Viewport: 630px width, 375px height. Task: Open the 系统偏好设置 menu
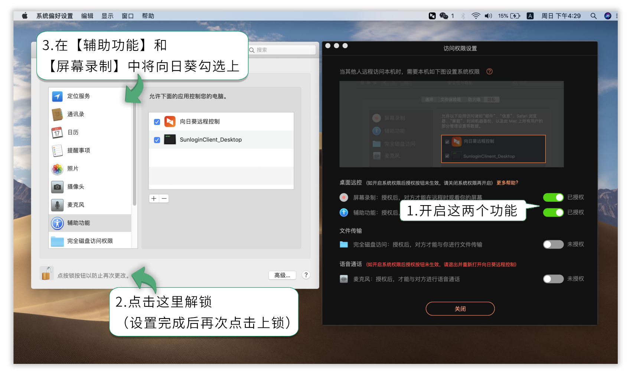[55, 16]
